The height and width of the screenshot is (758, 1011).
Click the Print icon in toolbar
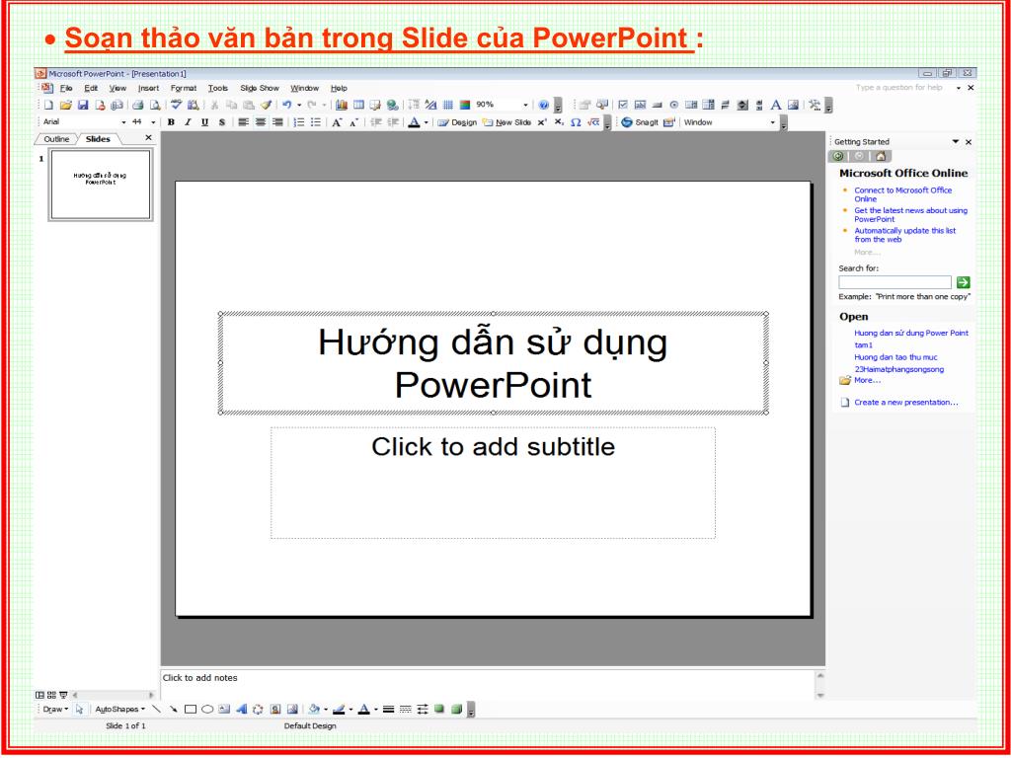[137, 105]
